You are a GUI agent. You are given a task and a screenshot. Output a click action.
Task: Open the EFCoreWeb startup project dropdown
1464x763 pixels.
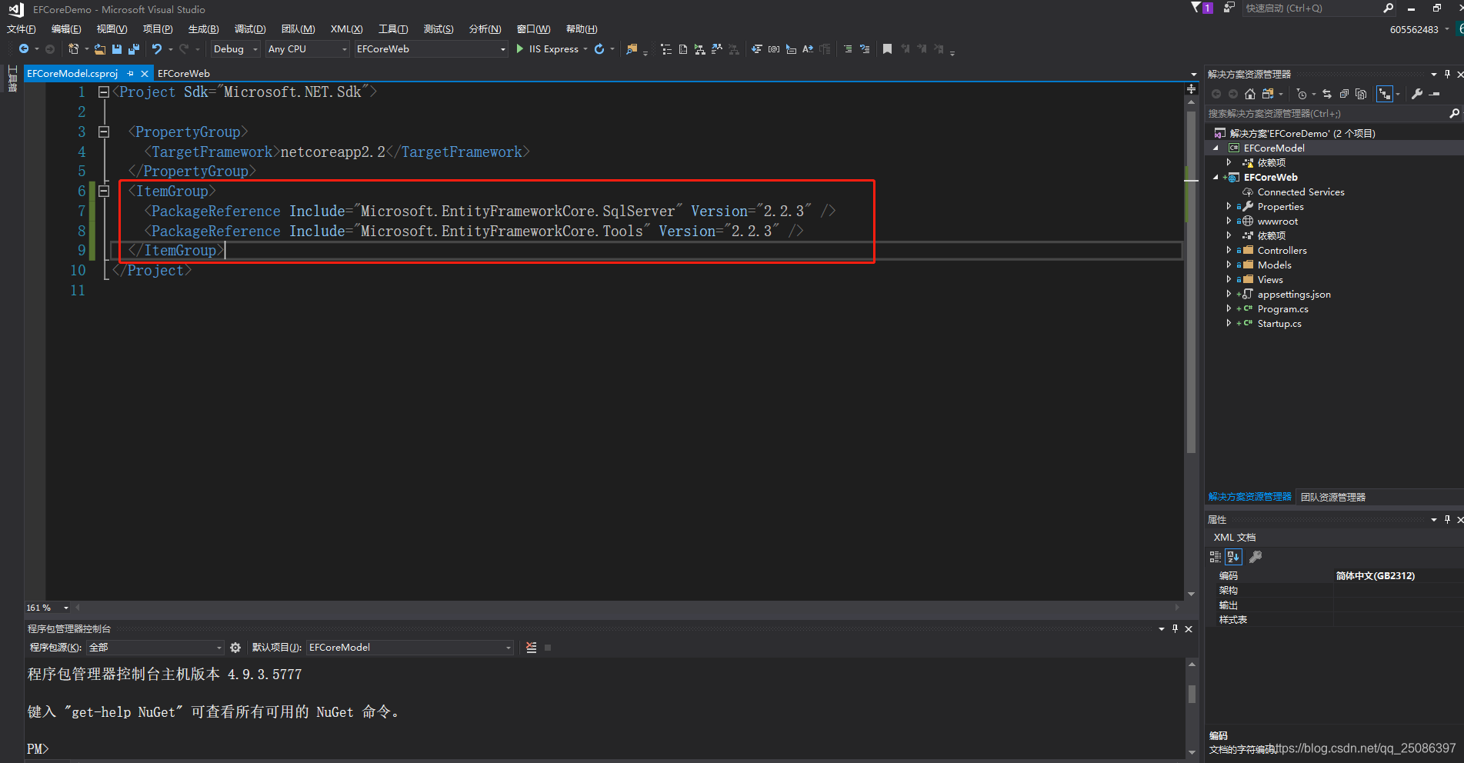[432, 49]
